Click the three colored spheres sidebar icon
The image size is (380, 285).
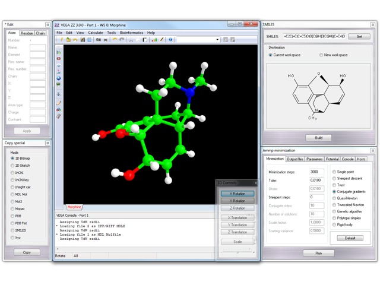coord(59,109)
